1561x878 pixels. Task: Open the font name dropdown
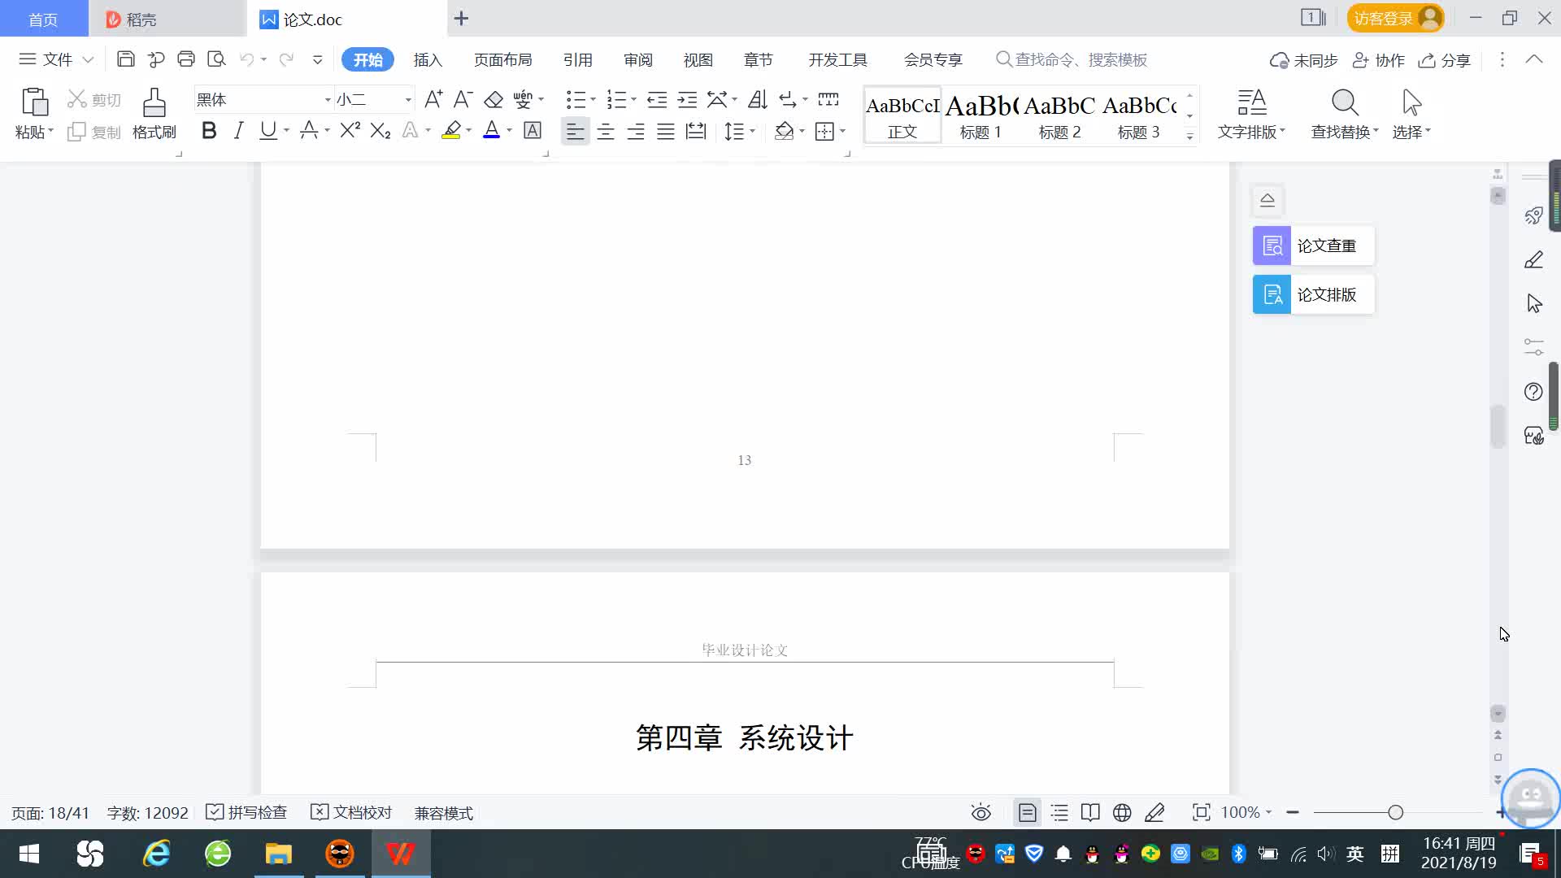pyautogui.click(x=328, y=99)
